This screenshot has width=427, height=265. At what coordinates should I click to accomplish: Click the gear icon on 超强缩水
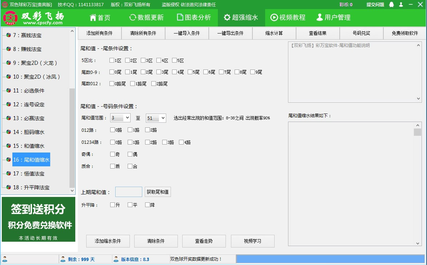pos(227,17)
